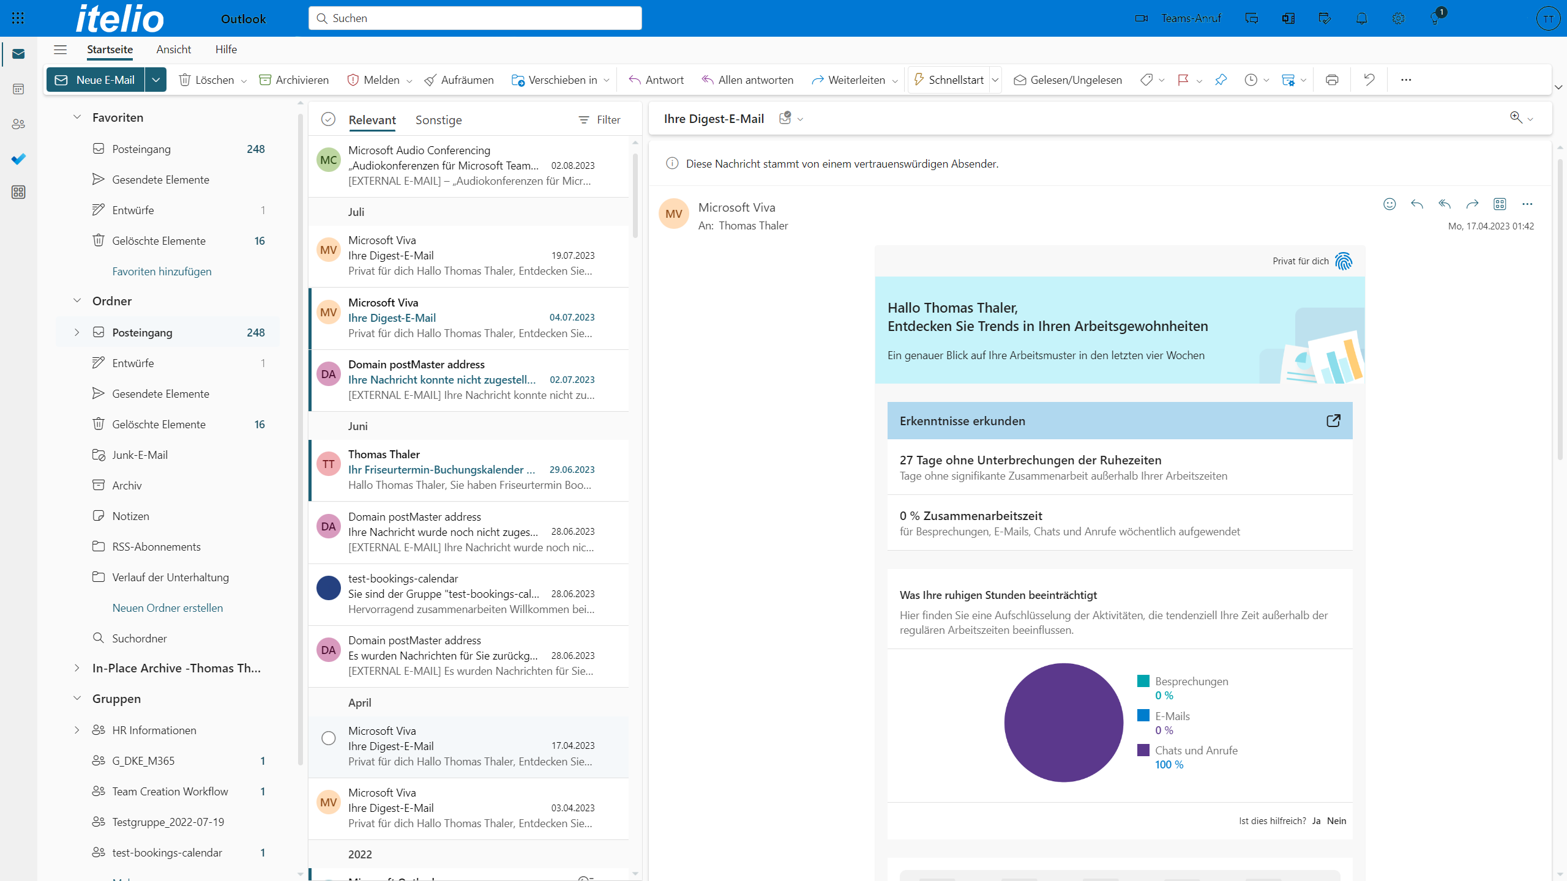Open My Day calendar-check panel
This screenshot has height=881, width=1567.
point(1325,18)
